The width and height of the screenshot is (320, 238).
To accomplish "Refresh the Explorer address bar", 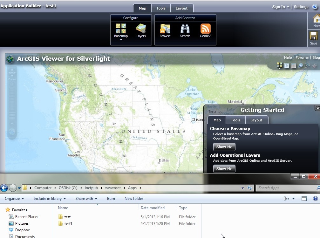I will point(249,188).
